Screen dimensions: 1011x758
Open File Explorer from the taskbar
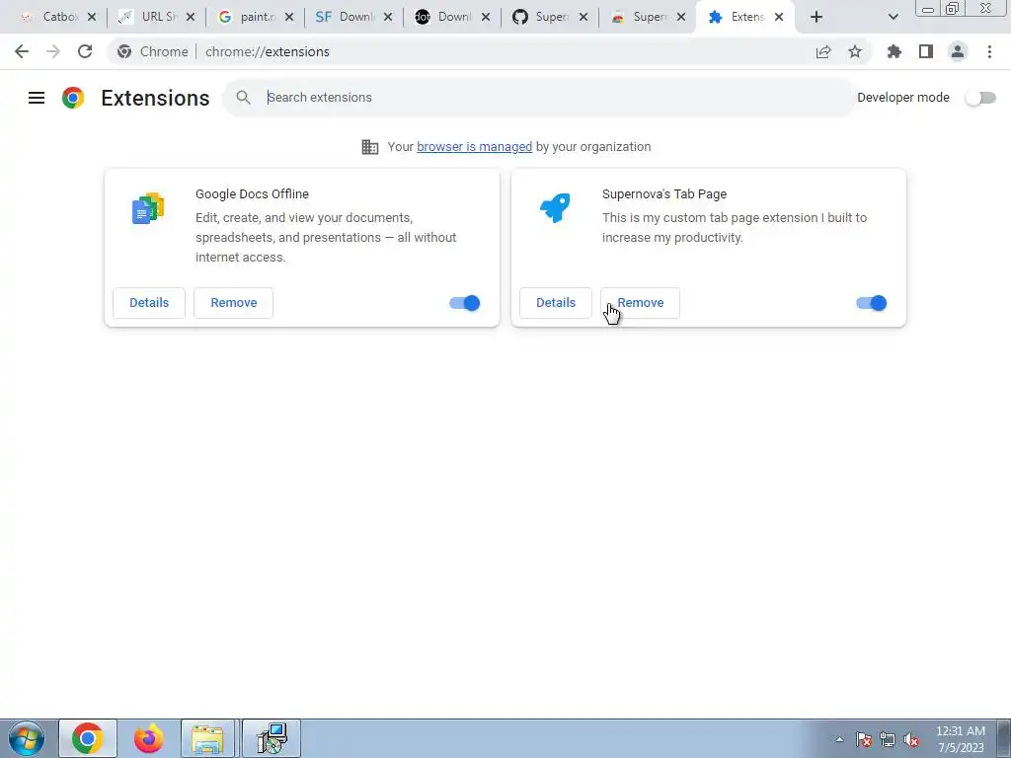[208, 738]
